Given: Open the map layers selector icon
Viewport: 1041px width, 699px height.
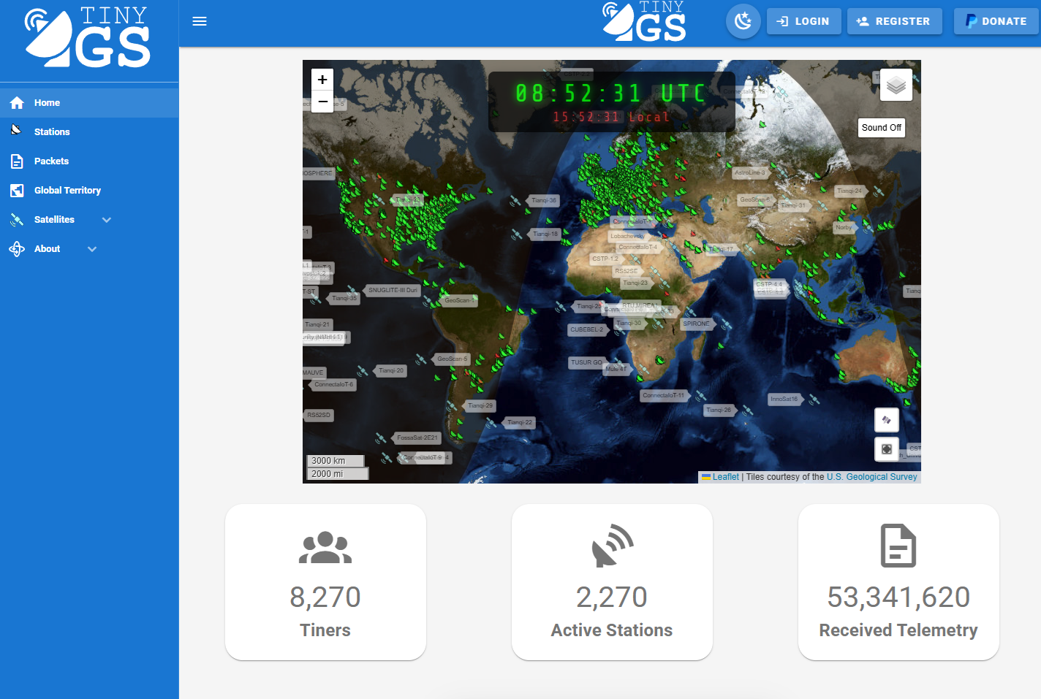Looking at the screenshot, I should point(896,85).
